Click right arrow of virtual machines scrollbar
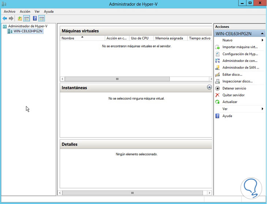 (211, 79)
